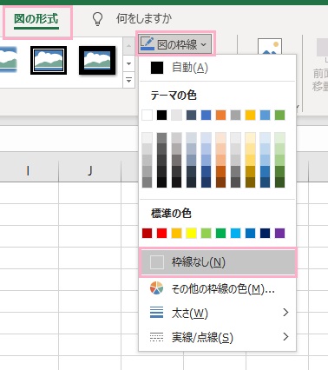Open the 図の形式 ribbon tab

point(36,19)
